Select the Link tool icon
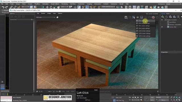 [x=11, y=7]
